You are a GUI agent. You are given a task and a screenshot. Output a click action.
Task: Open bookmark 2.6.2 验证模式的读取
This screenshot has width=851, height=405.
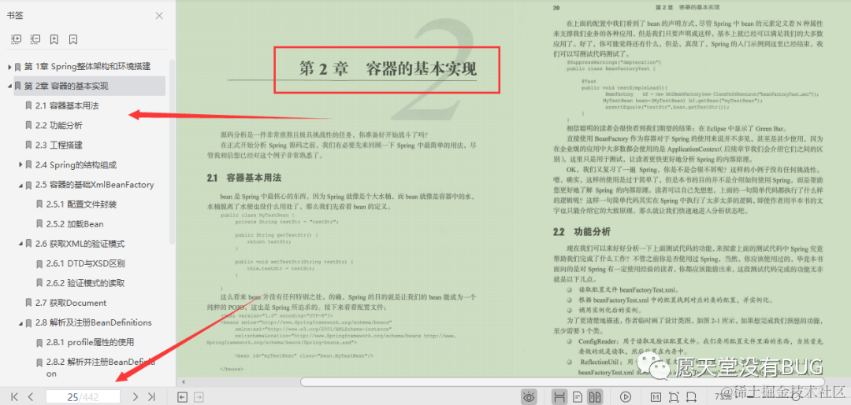point(86,283)
